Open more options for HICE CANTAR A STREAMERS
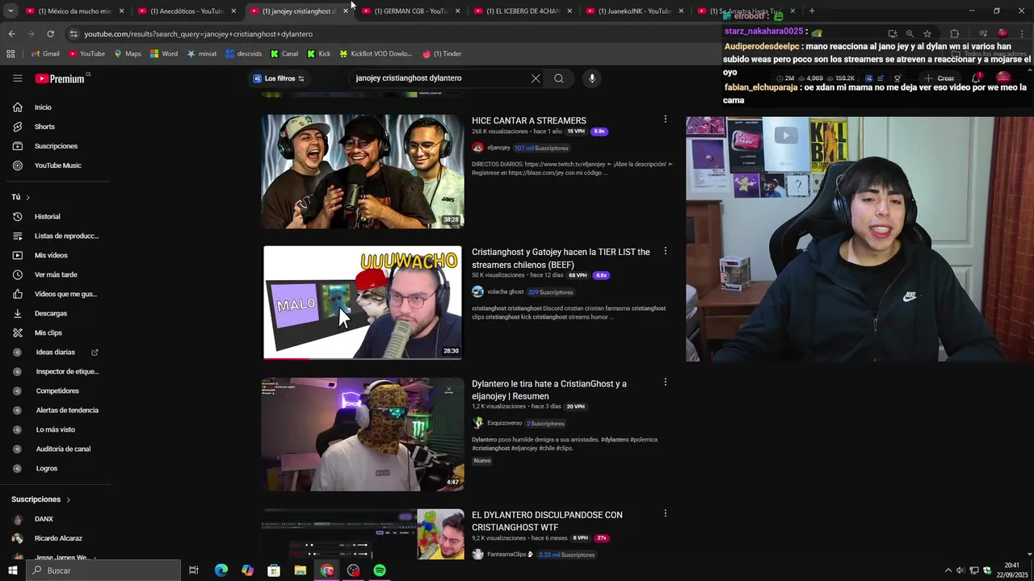The height and width of the screenshot is (581, 1034). [x=665, y=119]
